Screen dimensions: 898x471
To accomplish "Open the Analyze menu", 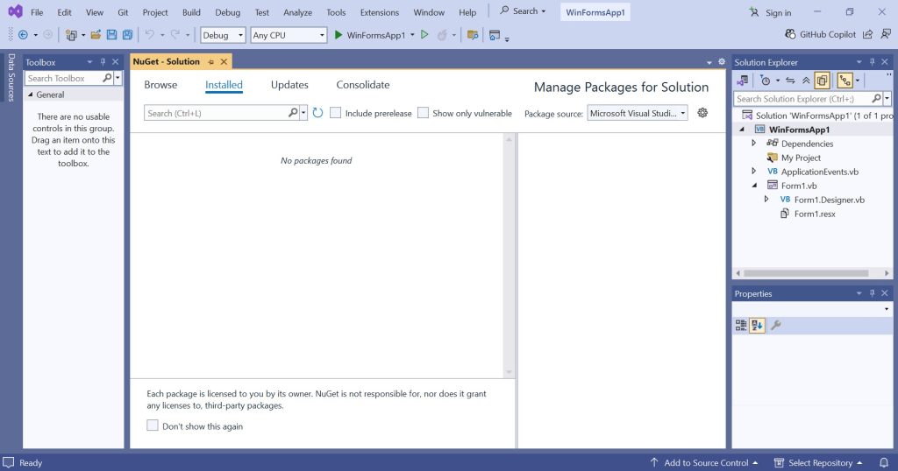I will pos(298,12).
